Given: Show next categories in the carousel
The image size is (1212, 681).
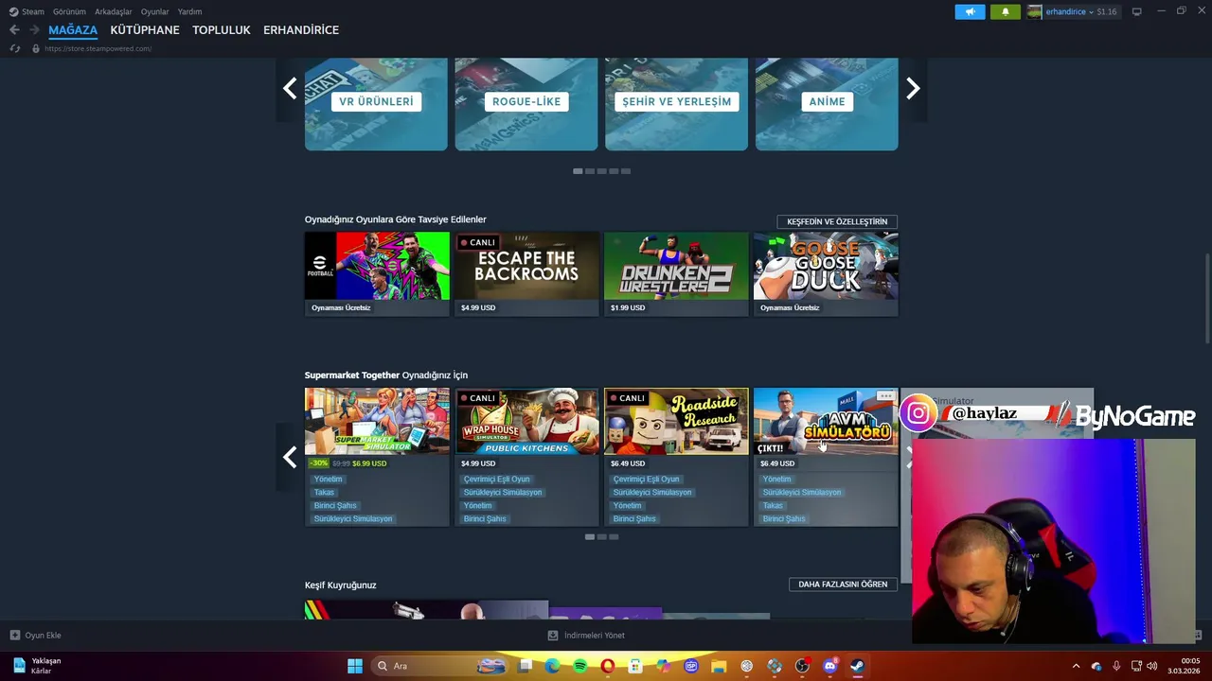Looking at the screenshot, I should pos(913,89).
